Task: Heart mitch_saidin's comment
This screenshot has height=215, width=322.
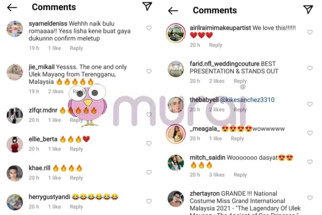Action: pyautogui.click(x=310, y=162)
